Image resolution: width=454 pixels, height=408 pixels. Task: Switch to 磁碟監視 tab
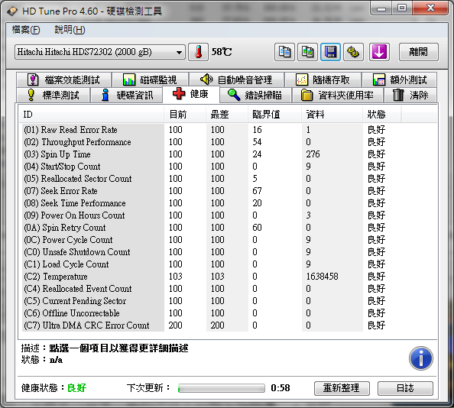[x=150, y=79]
